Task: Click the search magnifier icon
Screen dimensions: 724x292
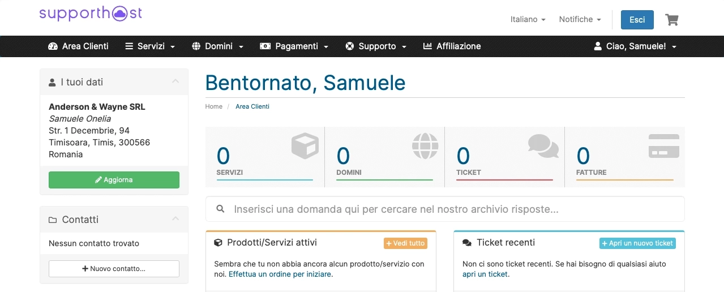Action: 221,209
